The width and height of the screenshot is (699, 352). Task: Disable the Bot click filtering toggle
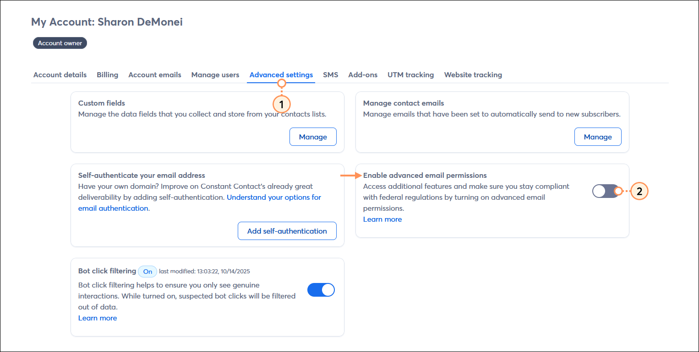tap(321, 289)
